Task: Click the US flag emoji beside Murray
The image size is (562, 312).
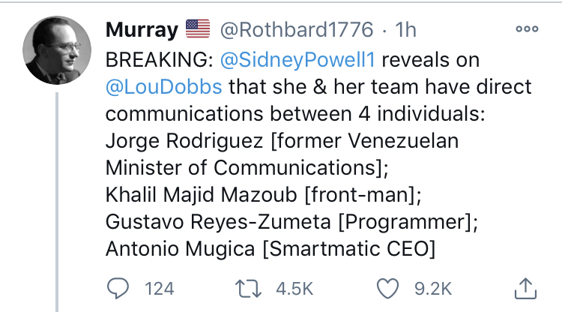Action: 198,29
